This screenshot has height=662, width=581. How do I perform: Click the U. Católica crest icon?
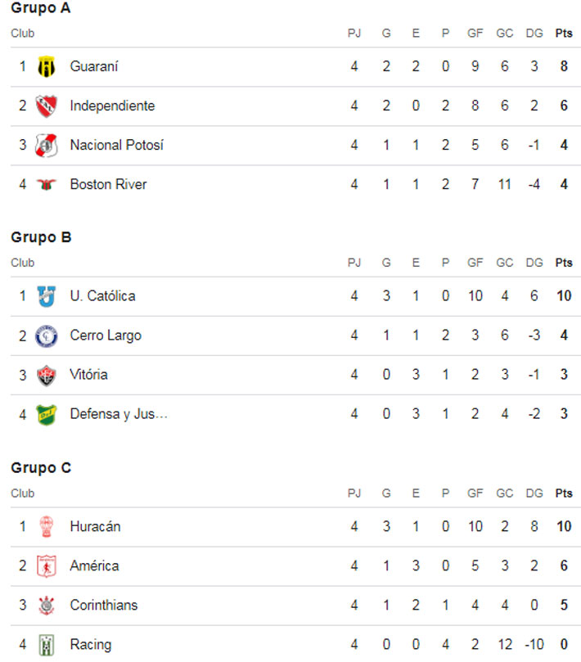pyautogui.click(x=47, y=296)
